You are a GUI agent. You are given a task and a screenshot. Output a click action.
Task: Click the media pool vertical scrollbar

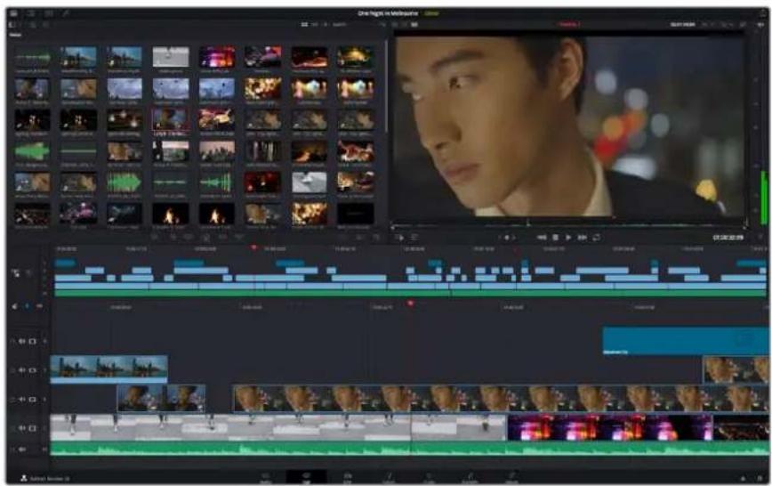pos(385,86)
